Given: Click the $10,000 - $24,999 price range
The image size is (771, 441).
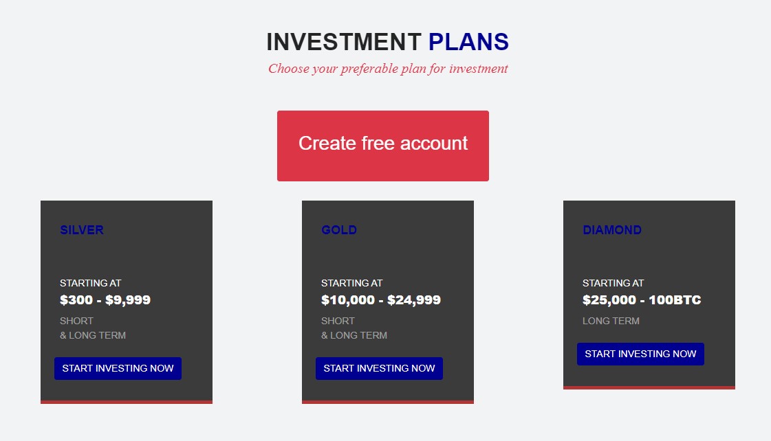Looking at the screenshot, I should 381,300.
